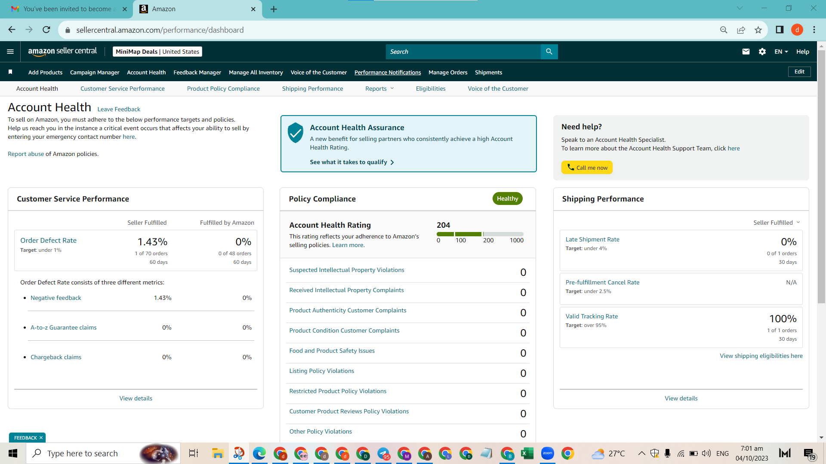Open Chrome three-dot menu
Viewport: 826px width, 464px height.
coord(814,30)
